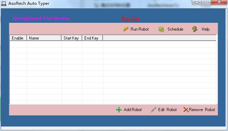Sort by the Enable column header
Viewport: 228px width, 131px height.
18,38
